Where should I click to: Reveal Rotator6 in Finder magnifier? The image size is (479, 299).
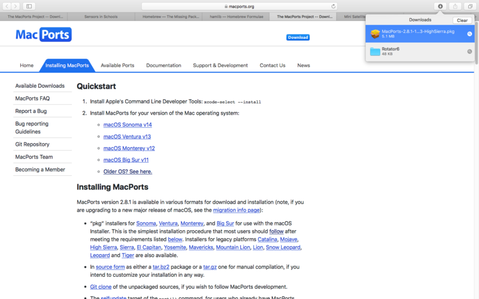coord(469,51)
